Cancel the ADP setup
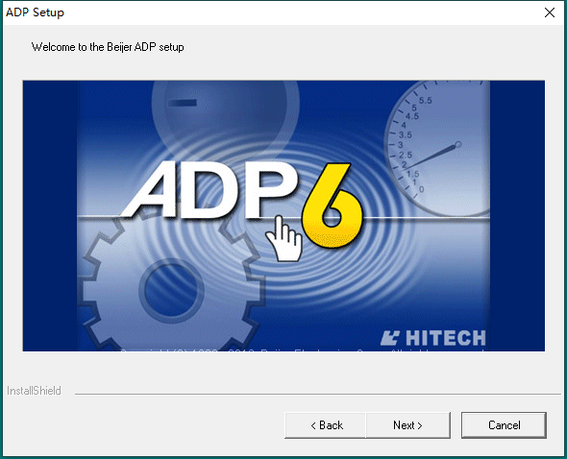 (x=504, y=425)
